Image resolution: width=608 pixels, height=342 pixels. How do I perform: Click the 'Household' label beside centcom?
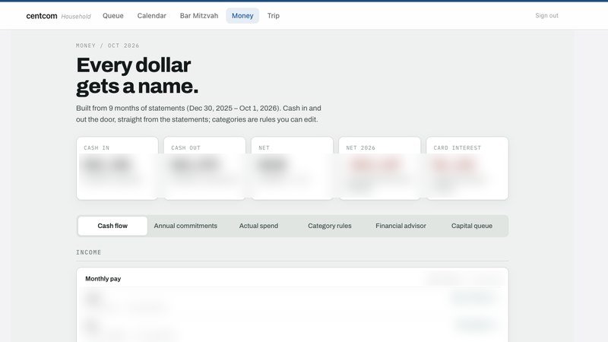click(76, 17)
